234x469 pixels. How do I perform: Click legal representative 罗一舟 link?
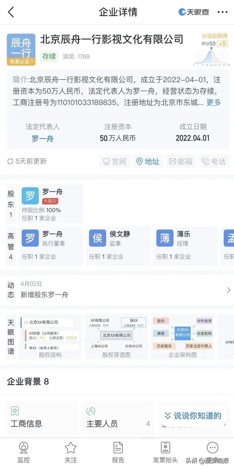tap(43, 139)
